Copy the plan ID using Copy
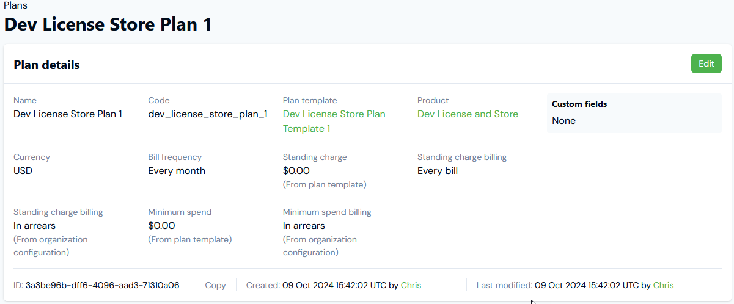This screenshot has height=304, width=734. 215,285
